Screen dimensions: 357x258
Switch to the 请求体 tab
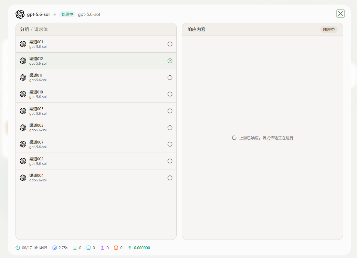[x=41, y=29]
